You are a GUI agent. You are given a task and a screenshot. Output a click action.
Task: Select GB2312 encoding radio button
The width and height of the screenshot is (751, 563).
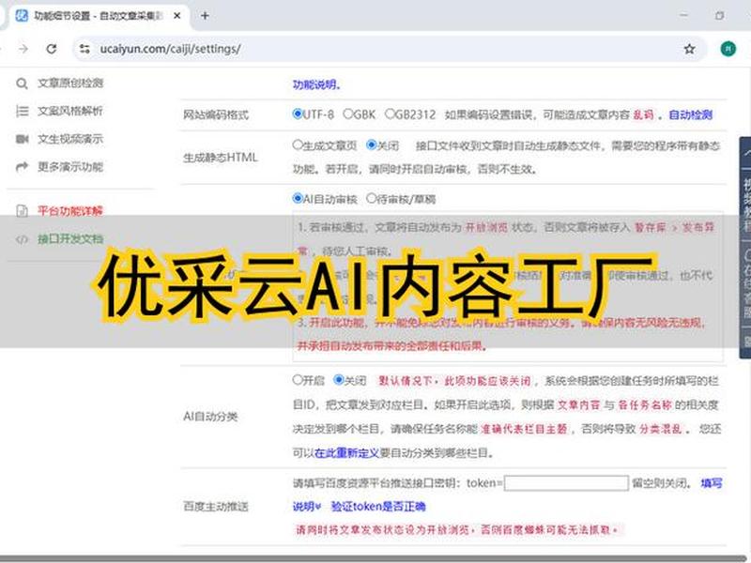tap(390, 114)
